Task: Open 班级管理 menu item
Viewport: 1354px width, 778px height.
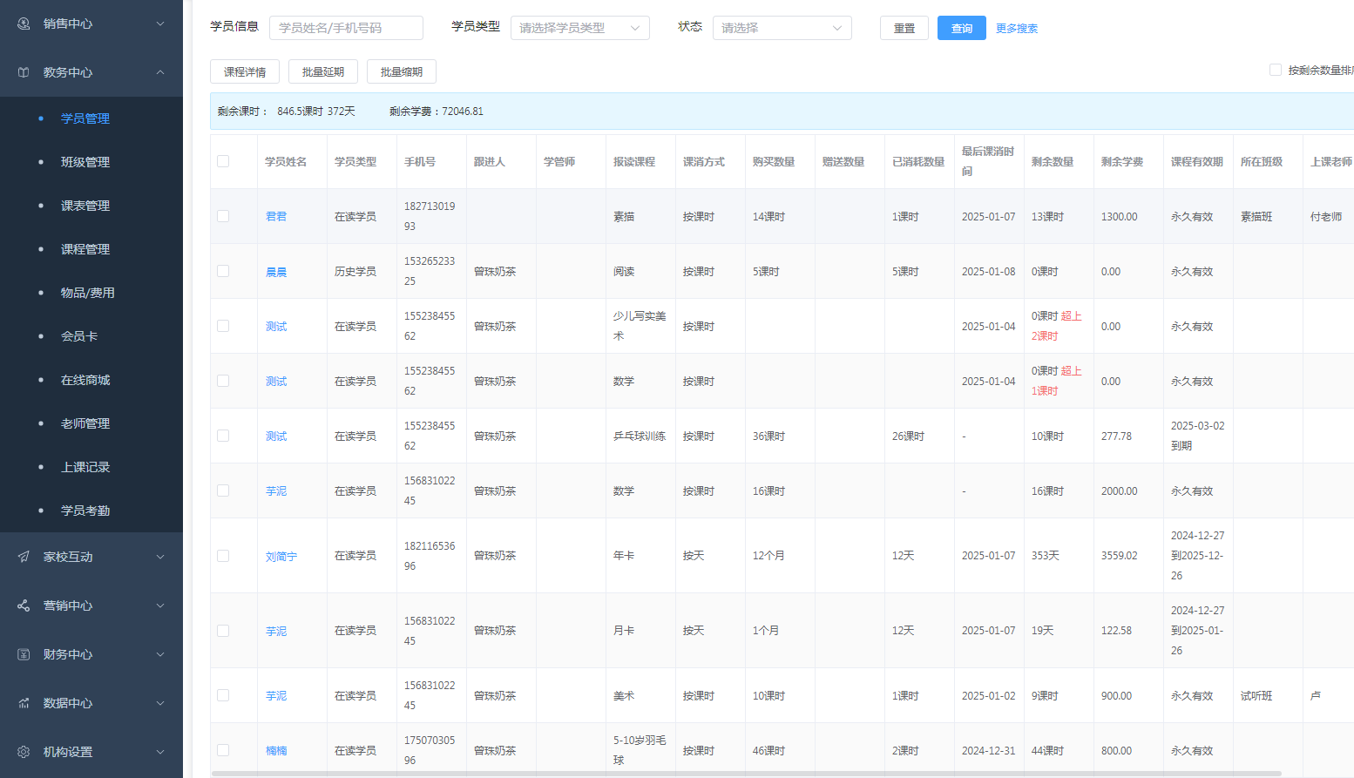Action: [x=85, y=162]
